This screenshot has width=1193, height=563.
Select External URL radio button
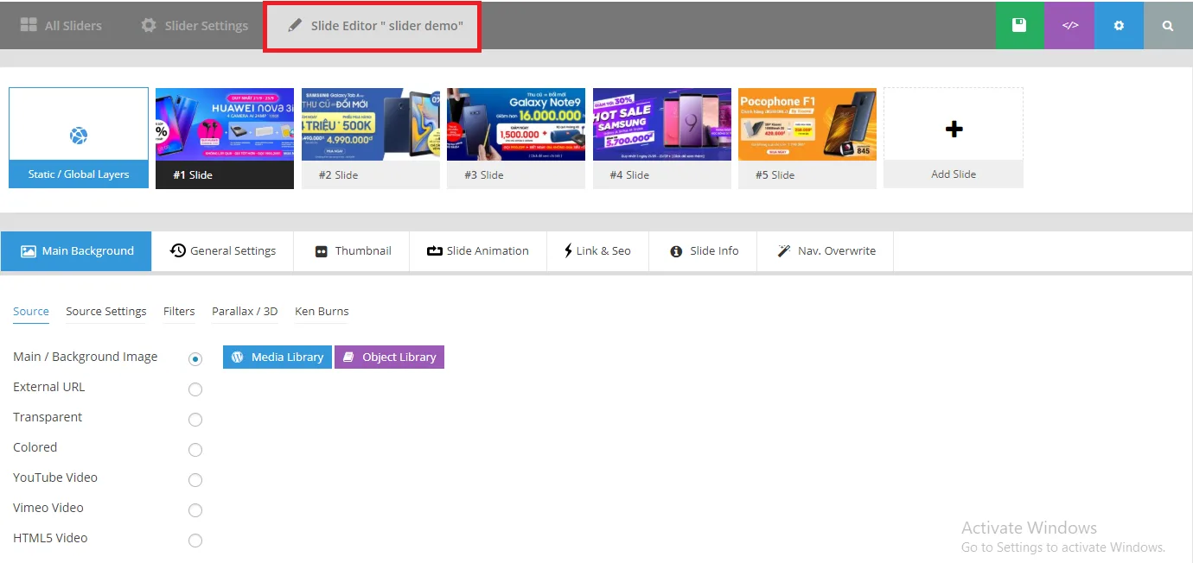click(195, 389)
